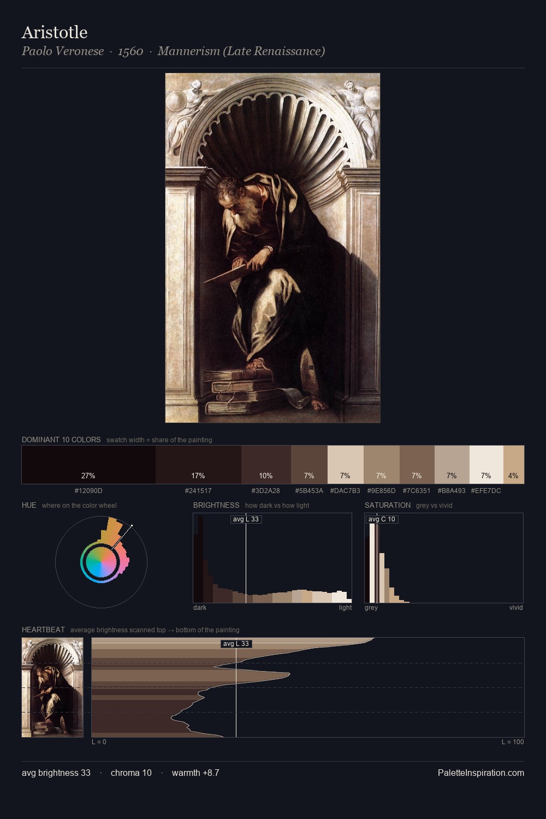Screen dimensions: 546x819
Task: Click the 'grey vs vivid' caption
Action: (x=434, y=506)
